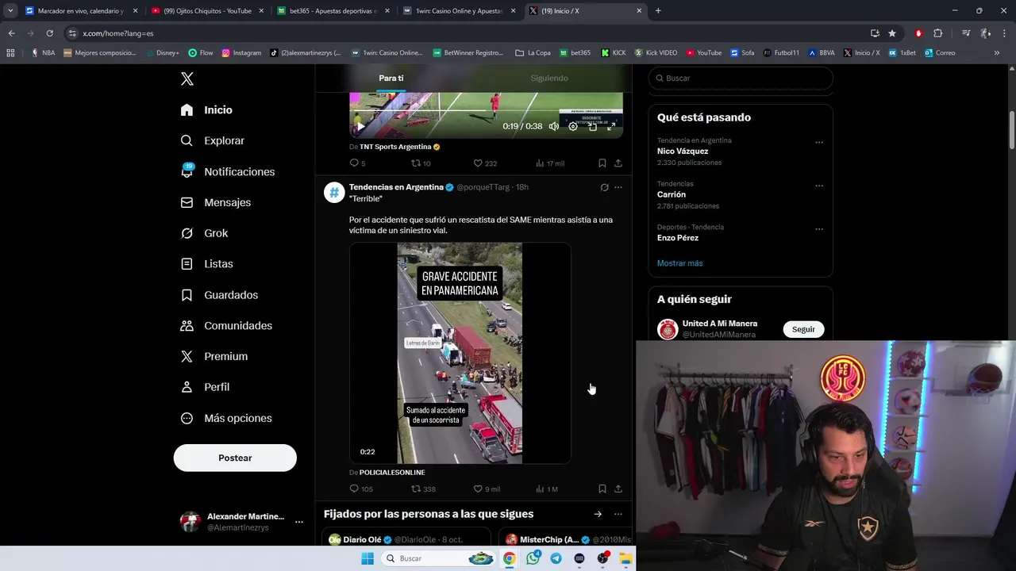Click the Postear button
This screenshot has height=571, width=1016.
(235, 458)
